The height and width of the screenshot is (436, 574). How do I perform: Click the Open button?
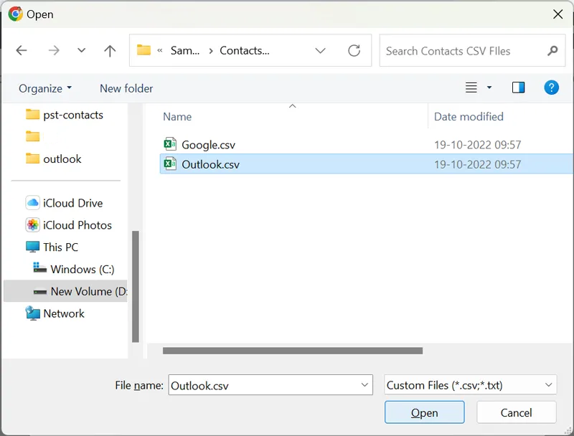[x=424, y=412]
